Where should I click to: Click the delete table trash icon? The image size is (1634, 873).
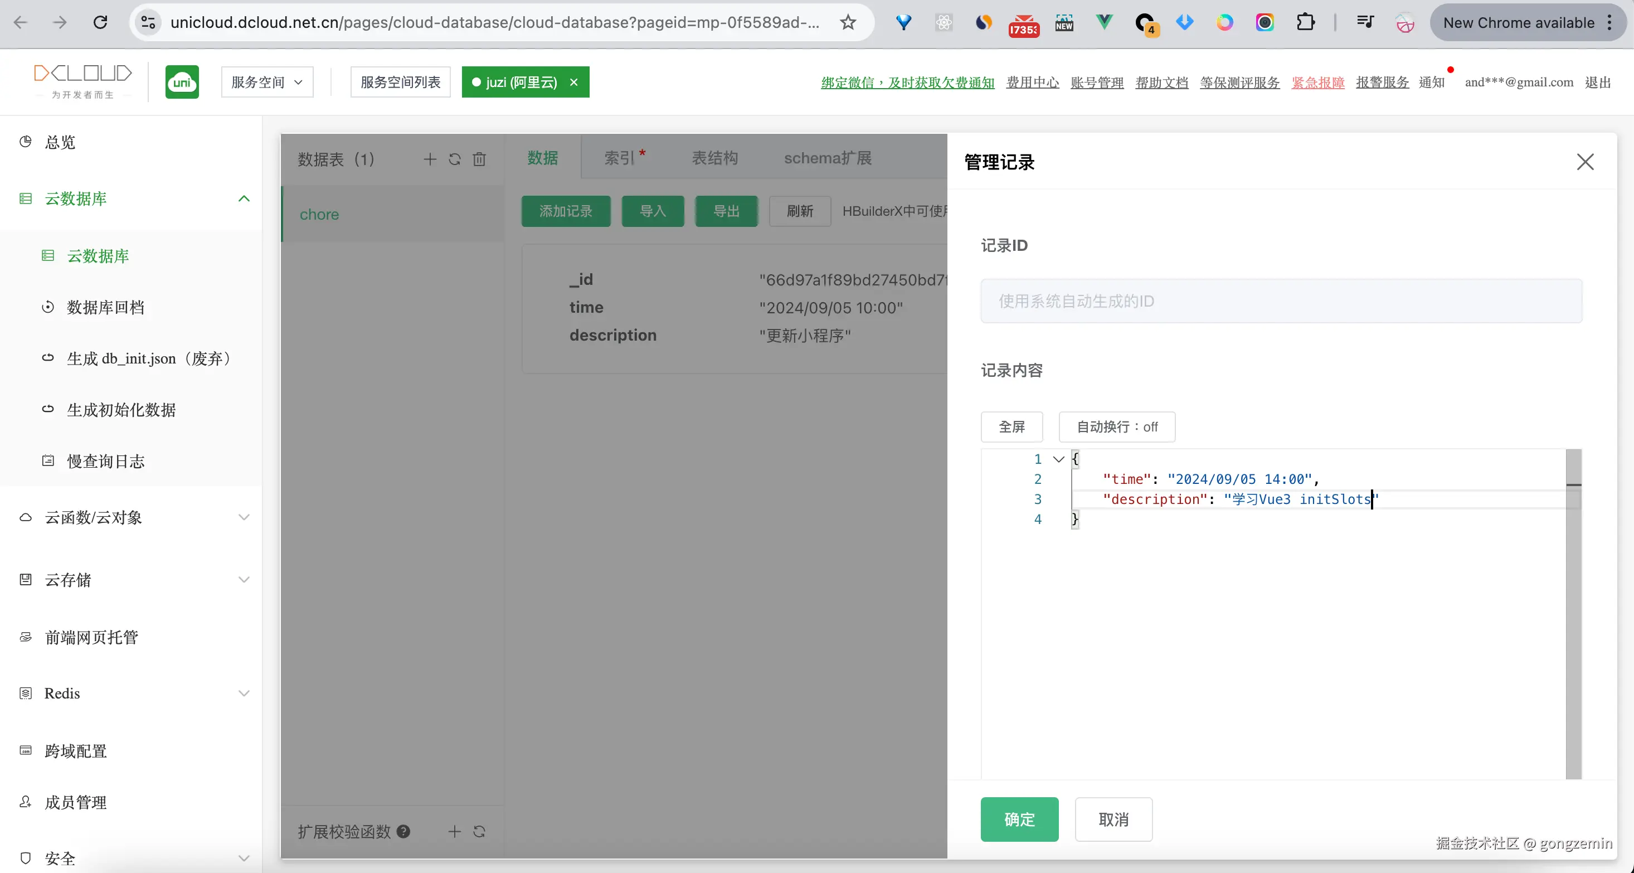point(479,159)
